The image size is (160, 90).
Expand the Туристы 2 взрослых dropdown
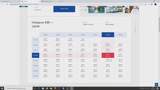(42, 9)
